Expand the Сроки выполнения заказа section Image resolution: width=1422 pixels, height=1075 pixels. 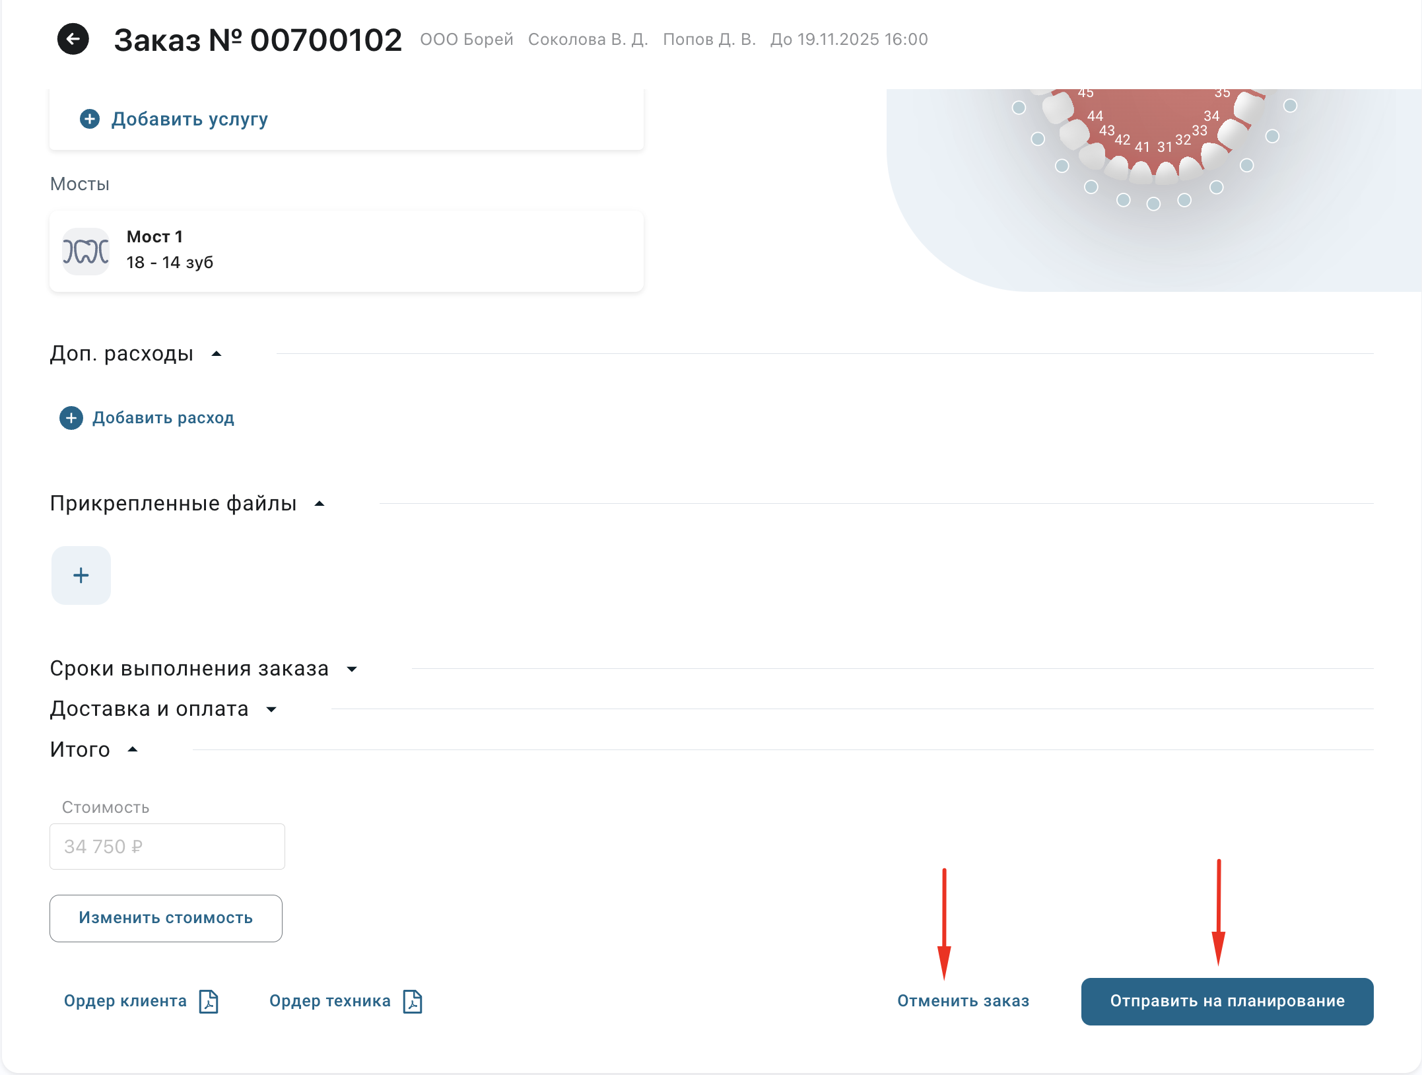coord(352,669)
